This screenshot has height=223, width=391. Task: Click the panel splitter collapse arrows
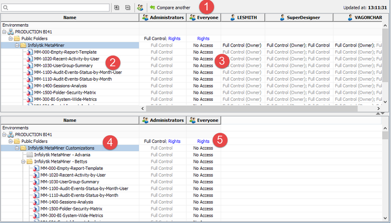click(x=381, y=113)
